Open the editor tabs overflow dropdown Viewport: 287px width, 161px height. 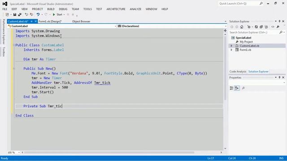point(225,21)
